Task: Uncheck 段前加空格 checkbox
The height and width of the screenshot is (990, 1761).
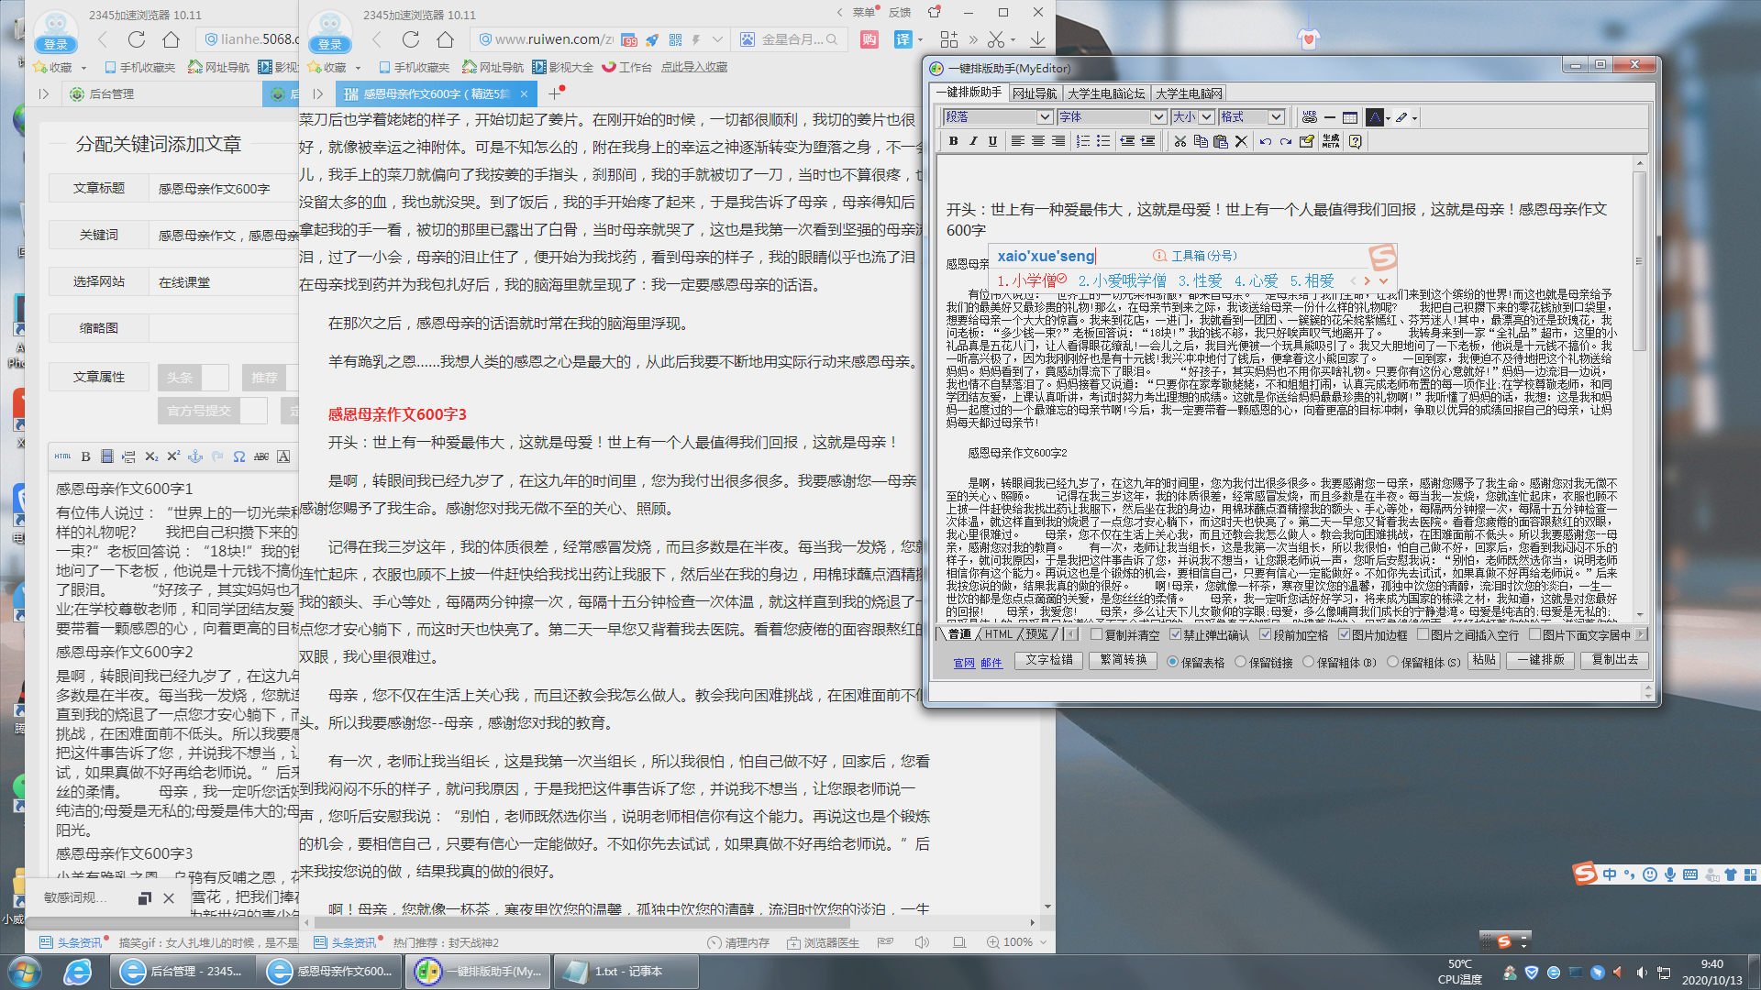Action: (x=1265, y=634)
